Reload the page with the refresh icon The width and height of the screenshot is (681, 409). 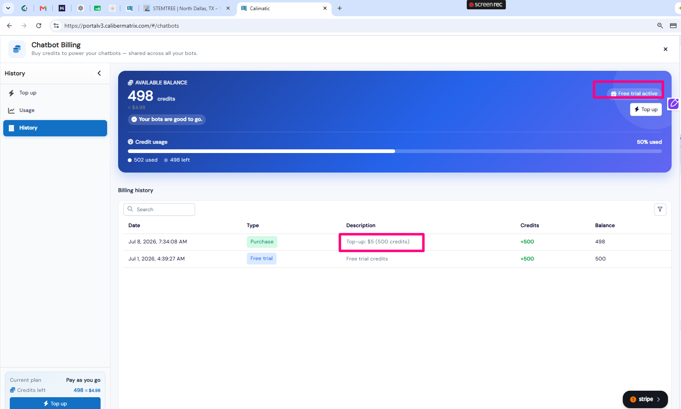click(x=39, y=26)
